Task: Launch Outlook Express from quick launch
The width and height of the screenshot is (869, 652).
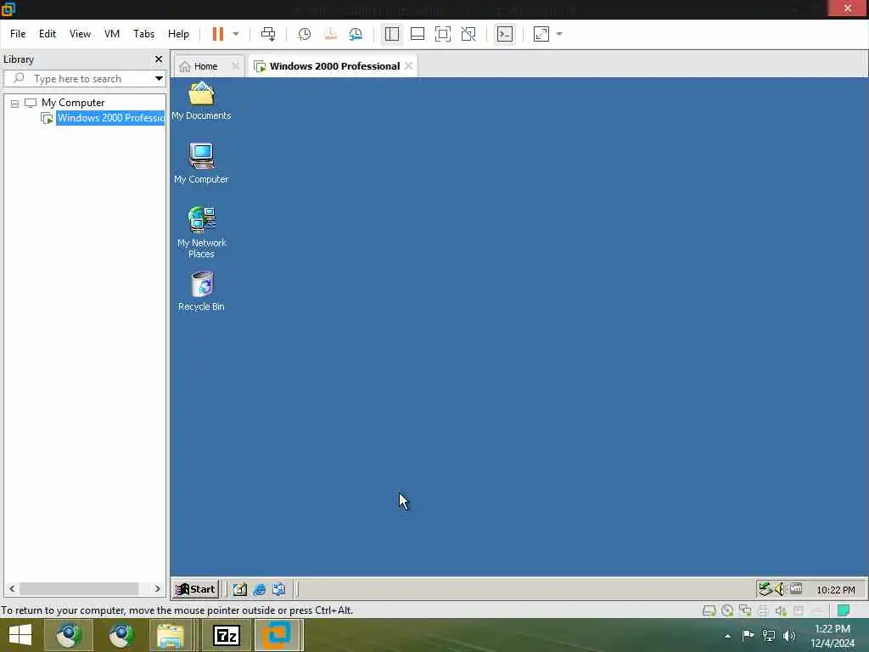Action: (x=278, y=589)
